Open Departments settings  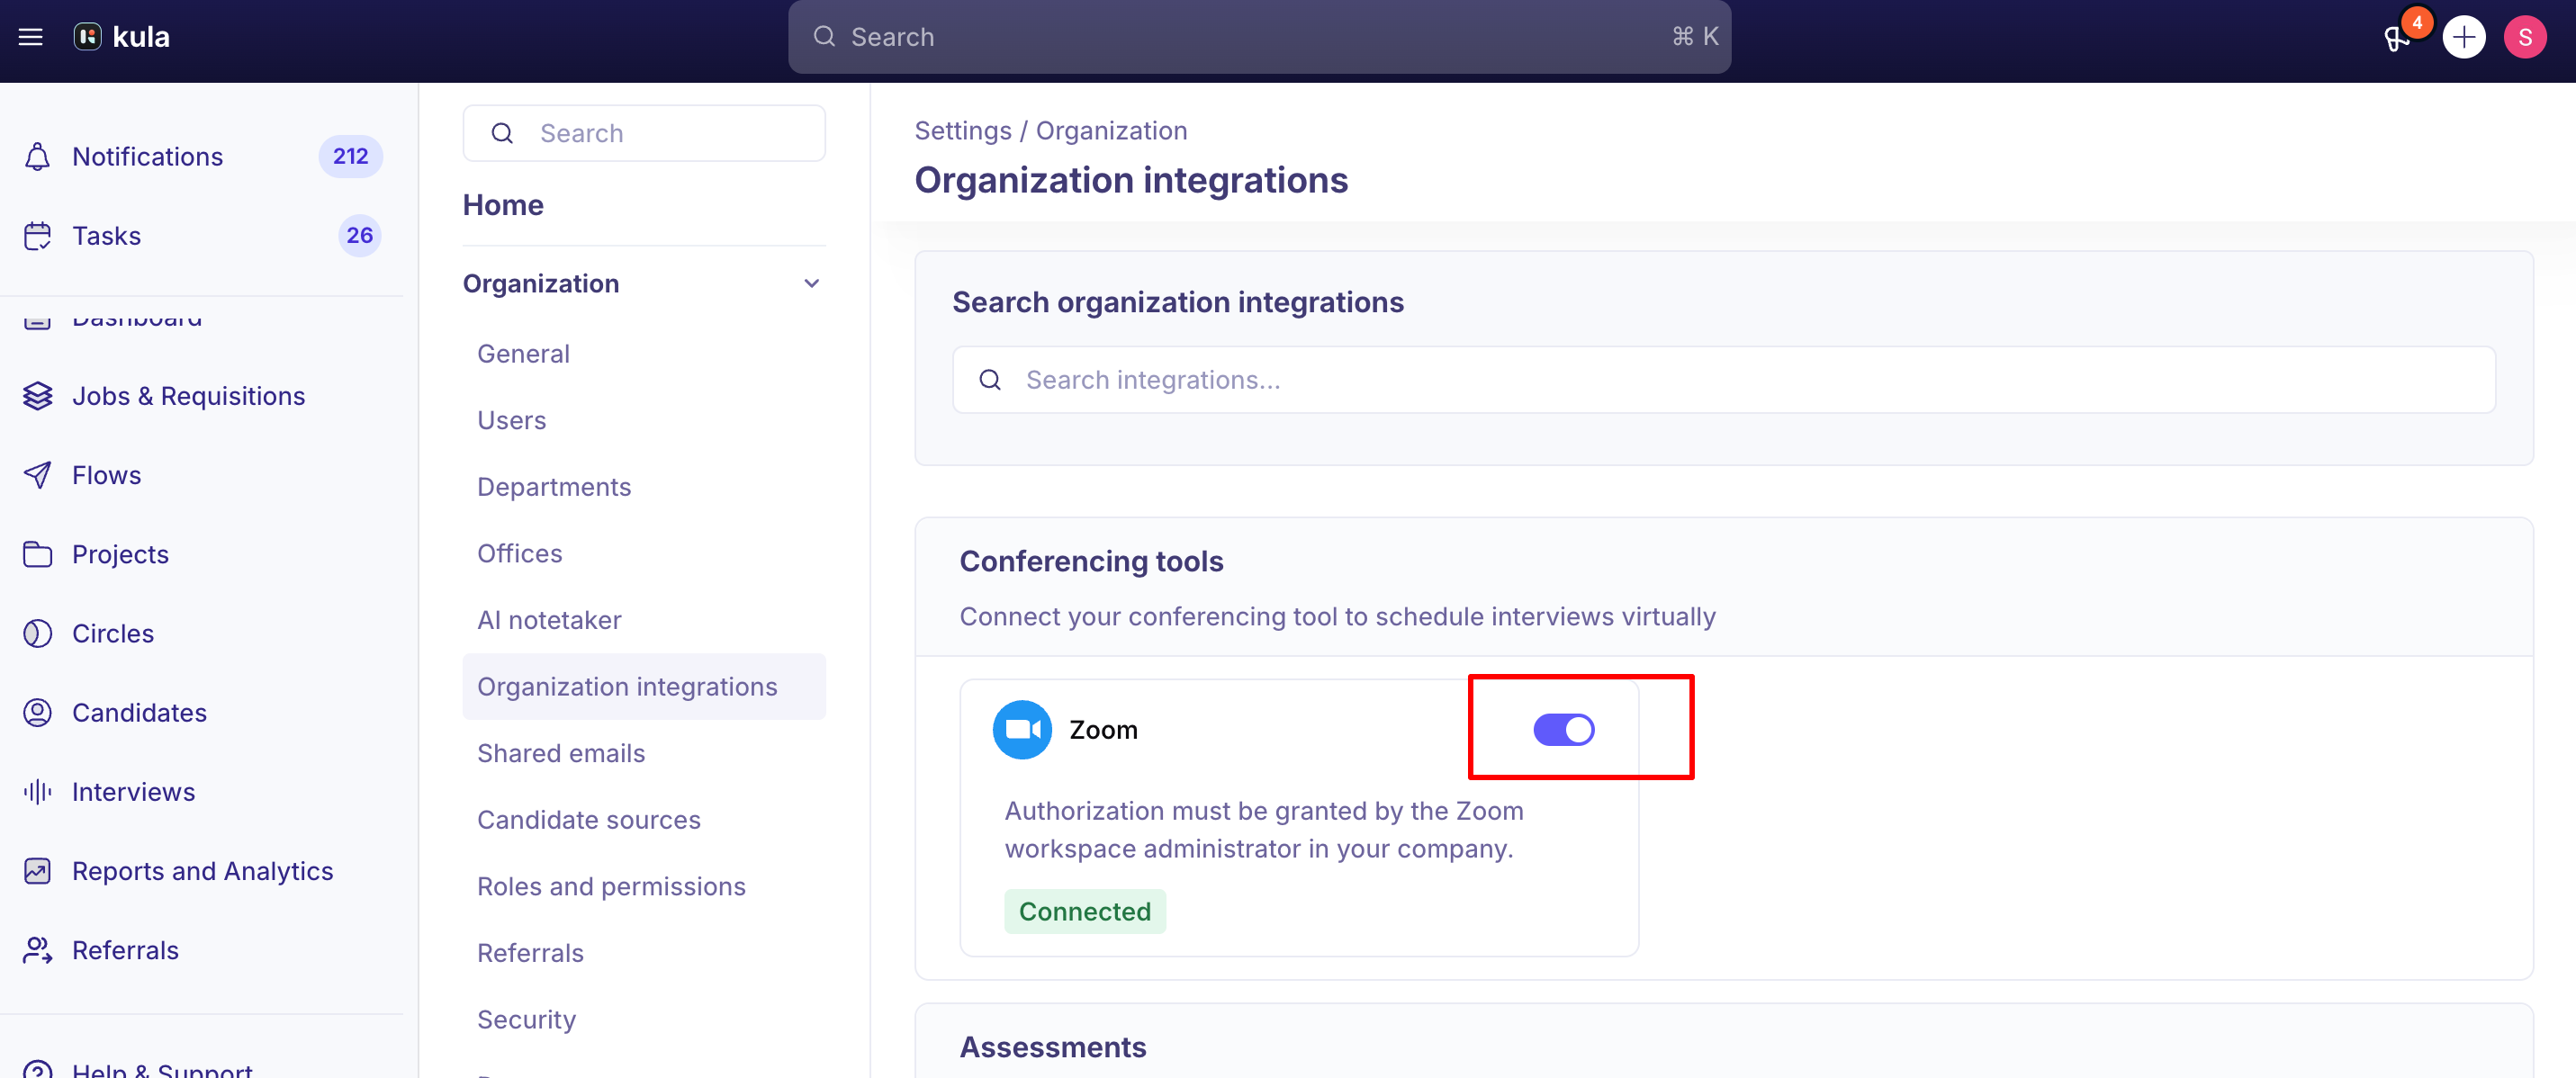[554, 487]
